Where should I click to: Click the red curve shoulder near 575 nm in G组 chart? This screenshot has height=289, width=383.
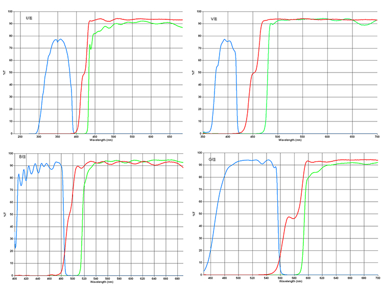290,218
